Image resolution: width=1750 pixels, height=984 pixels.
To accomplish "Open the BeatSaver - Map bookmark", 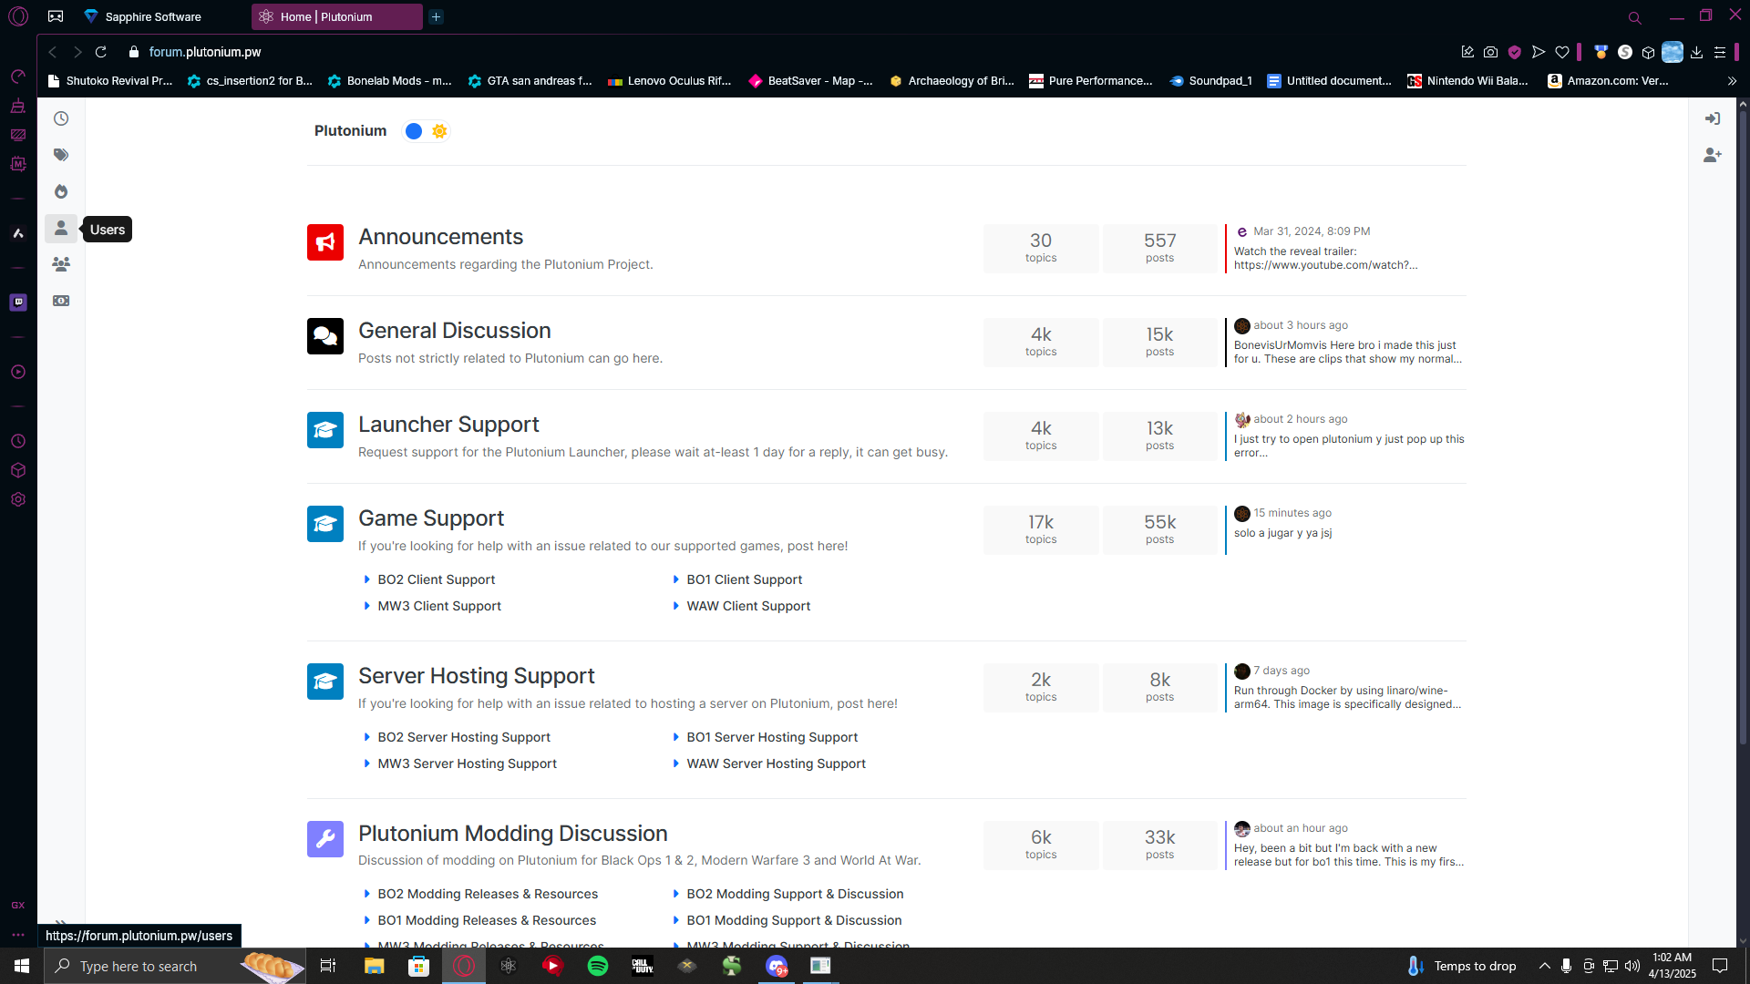I will (x=810, y=81).
